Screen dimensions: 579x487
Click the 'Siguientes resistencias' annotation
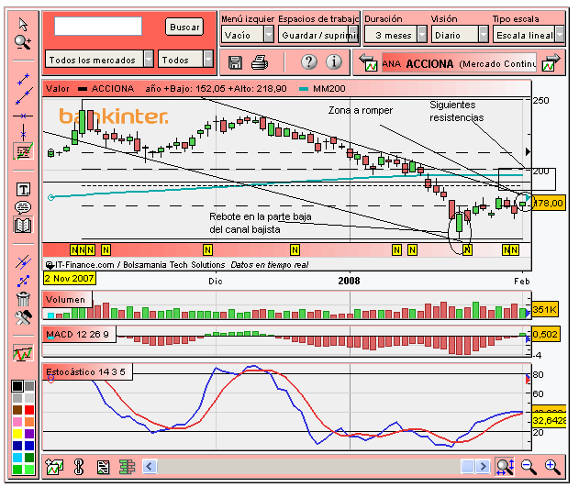tap(456, 111)
